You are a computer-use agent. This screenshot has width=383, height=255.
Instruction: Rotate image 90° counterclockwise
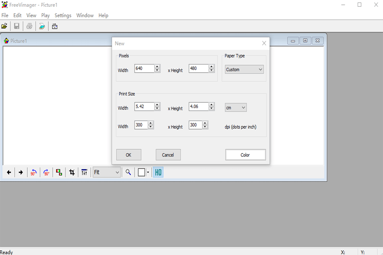coord(34,172)
